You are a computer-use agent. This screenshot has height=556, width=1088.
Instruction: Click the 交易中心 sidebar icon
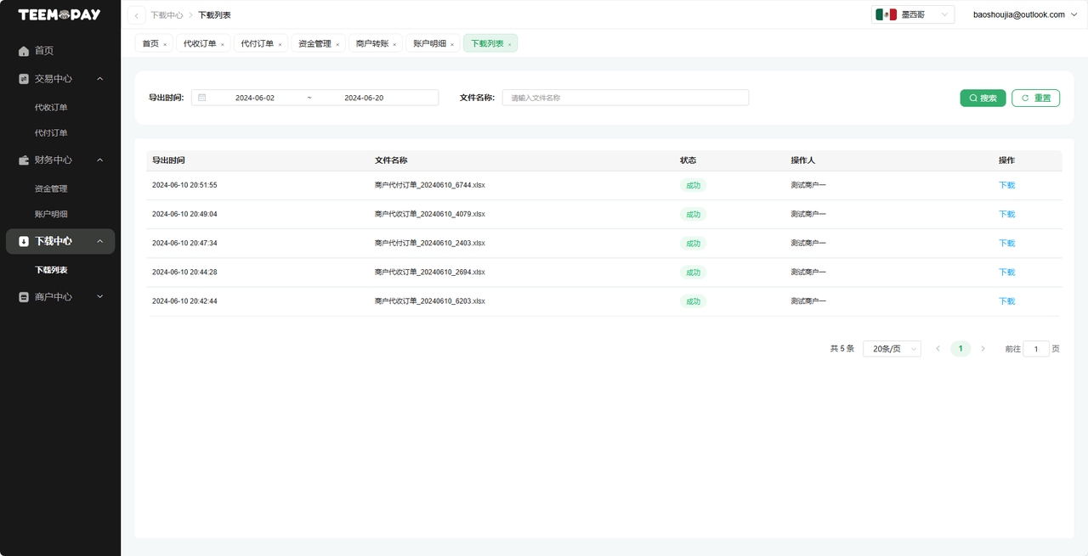pos(24,79)
